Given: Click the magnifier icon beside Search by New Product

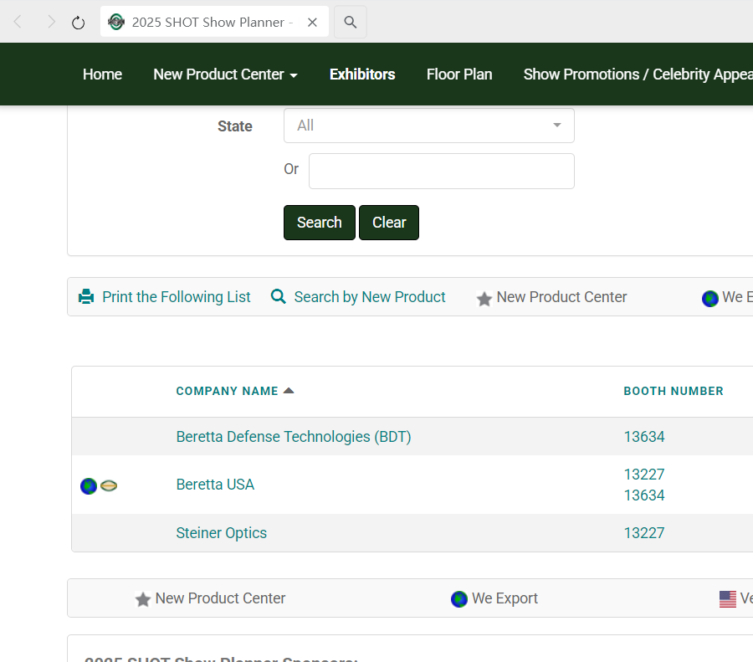Looking at the screenshot, I should (279, 297).
